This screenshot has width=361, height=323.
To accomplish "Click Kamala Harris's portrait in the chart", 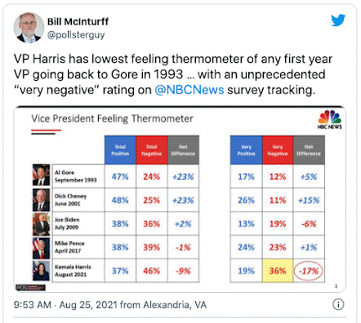I will click(41, 271).
